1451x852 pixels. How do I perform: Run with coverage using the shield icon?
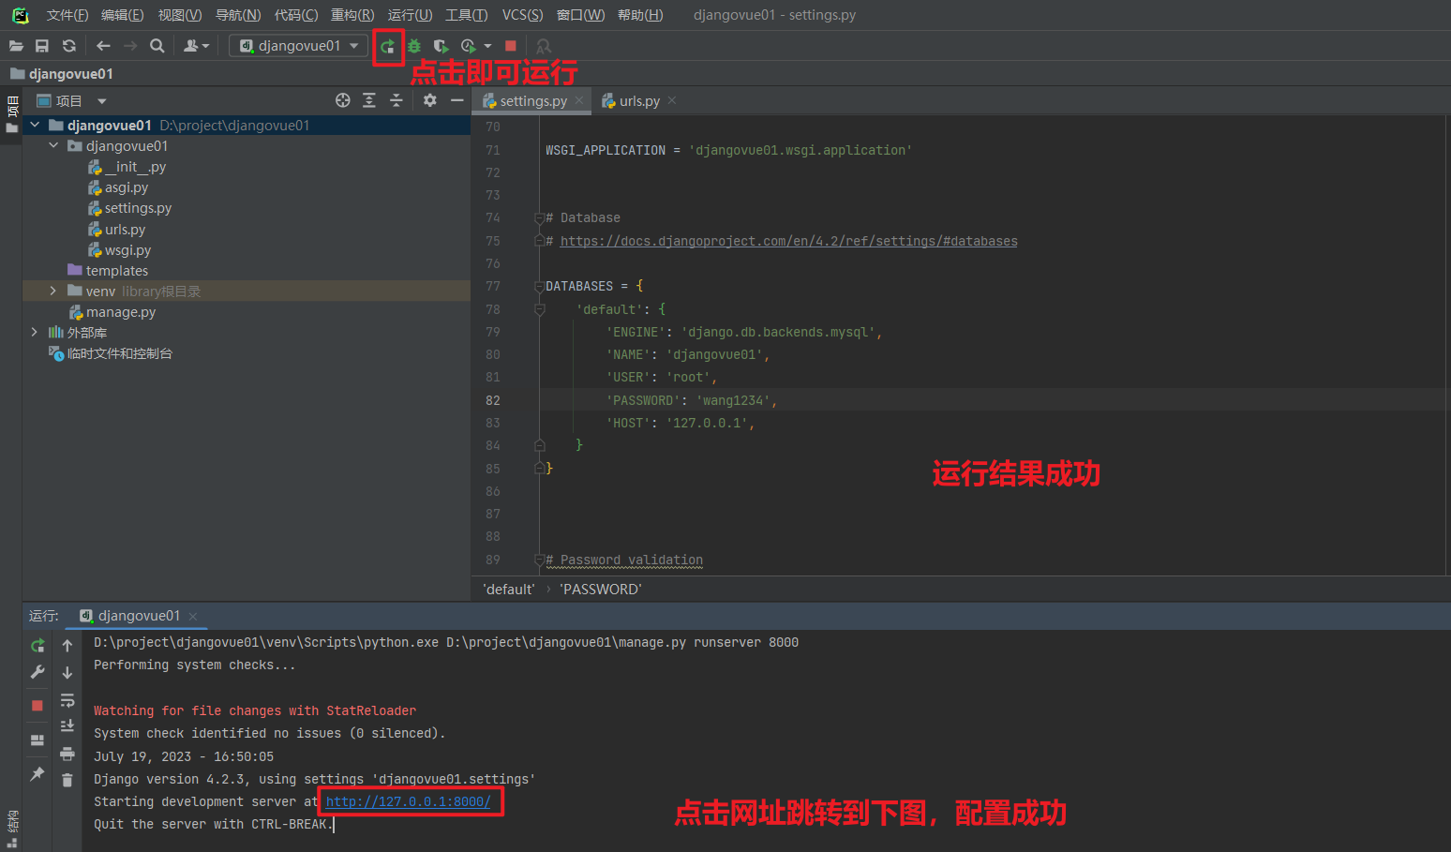(441, 46)
